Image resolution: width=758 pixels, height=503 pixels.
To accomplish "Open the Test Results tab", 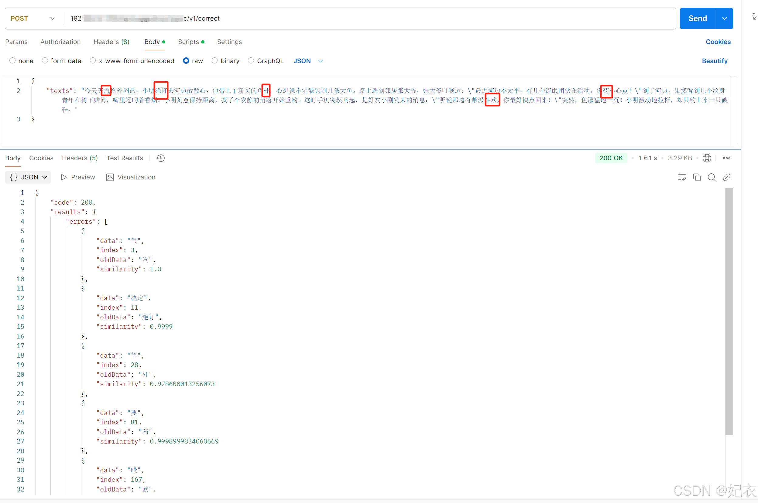I will point(125,158).
